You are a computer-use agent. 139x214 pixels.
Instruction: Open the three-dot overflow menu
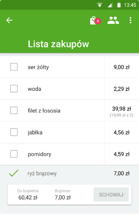130,20
